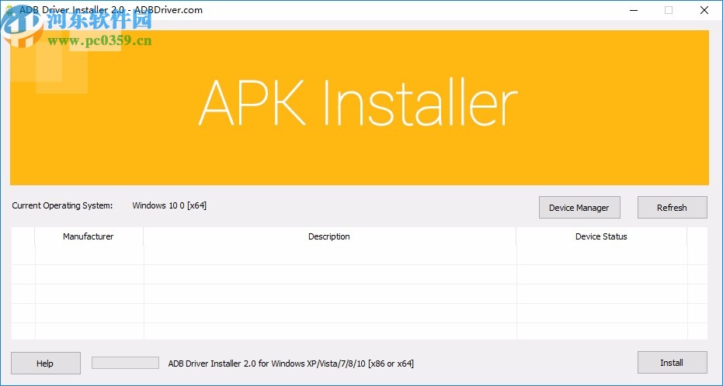Click the Install button

[672, 363]
